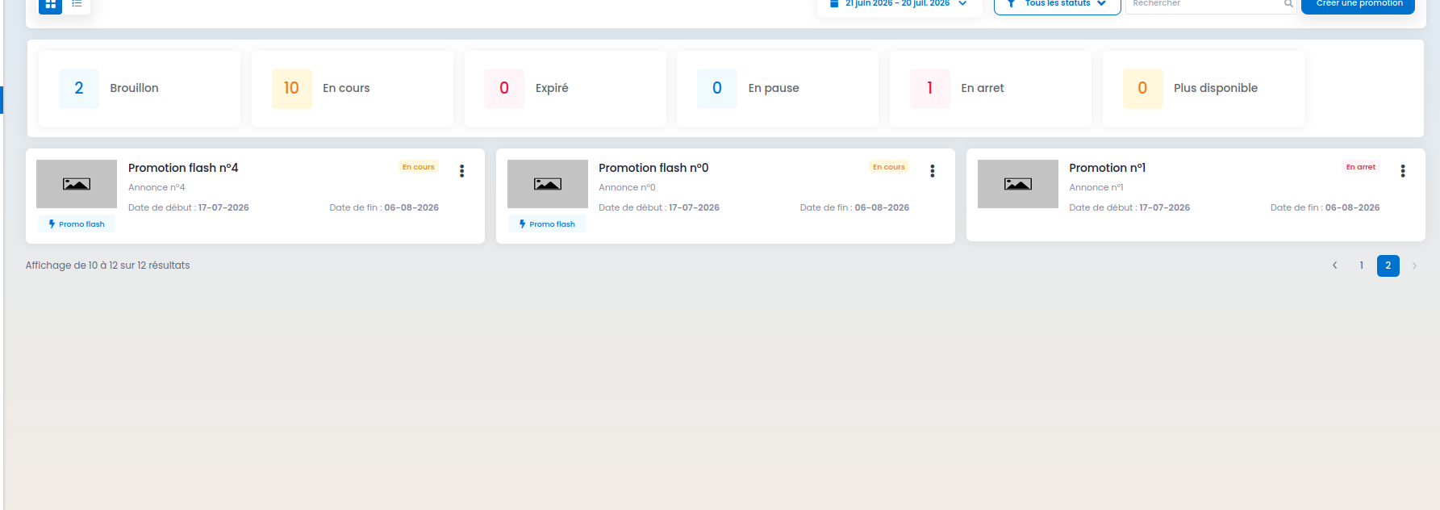Click the 'Créer une promotion' button
Image resolution: width=1440 pixels, height=510 pixels.
coord(1359,5)
